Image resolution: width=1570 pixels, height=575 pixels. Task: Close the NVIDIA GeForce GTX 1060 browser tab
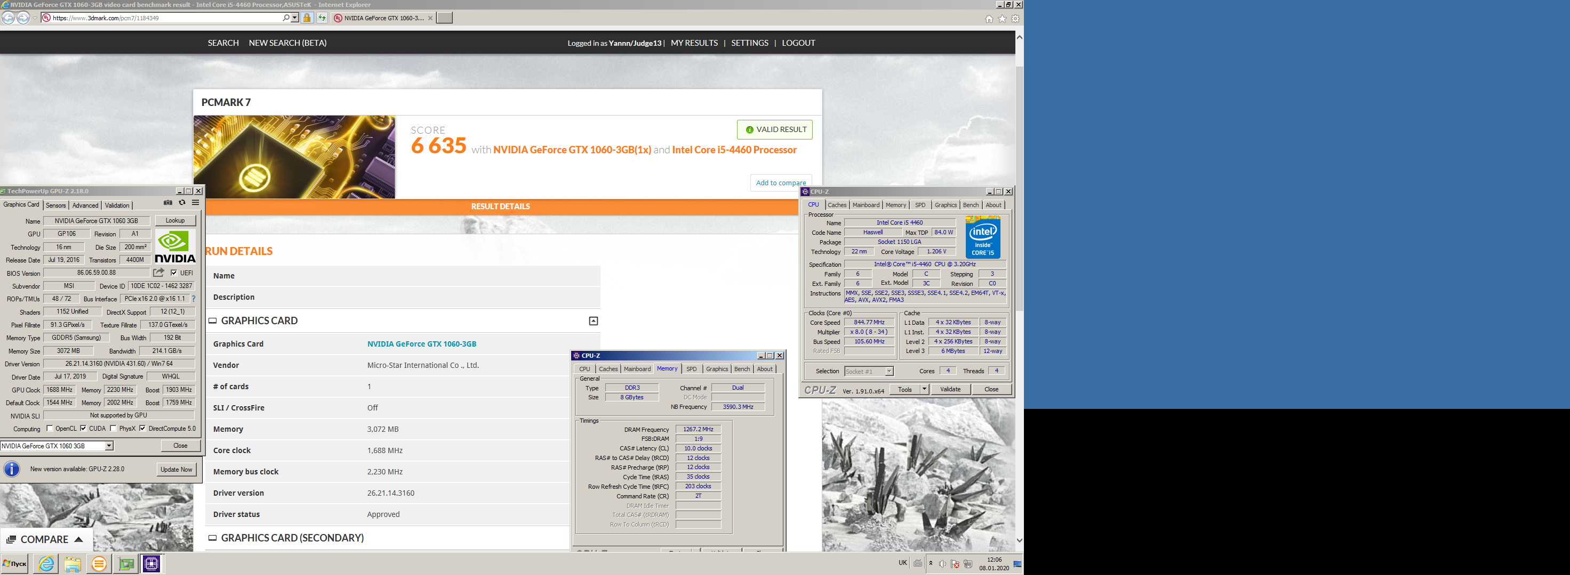coord(430,18)
